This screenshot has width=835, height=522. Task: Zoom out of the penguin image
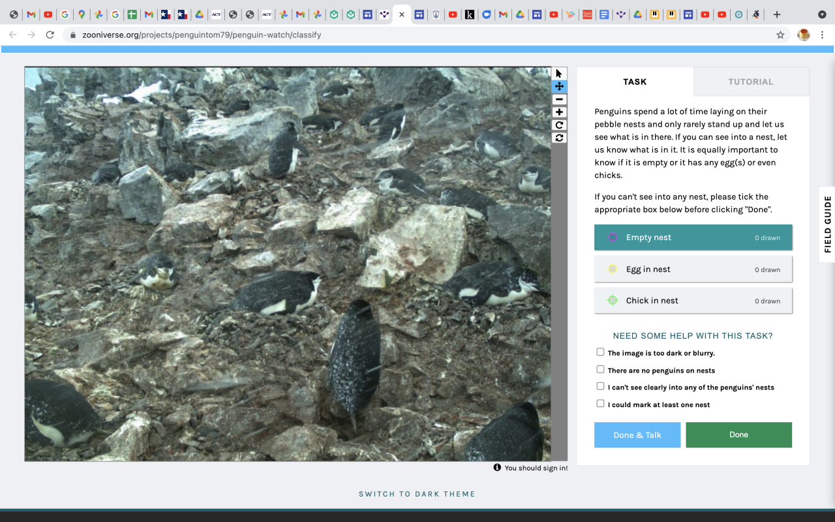point(559,99)
